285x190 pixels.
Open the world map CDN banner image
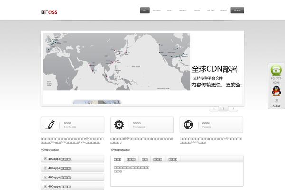tap(117, 61)
